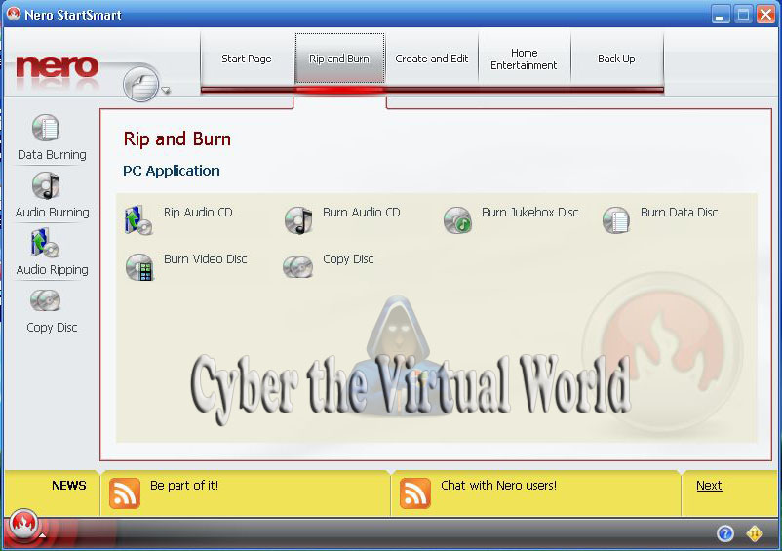The height and width of the screenshot is (551, 782).
Task: Open the Create and Edit tab
Action: coord(432,59)
